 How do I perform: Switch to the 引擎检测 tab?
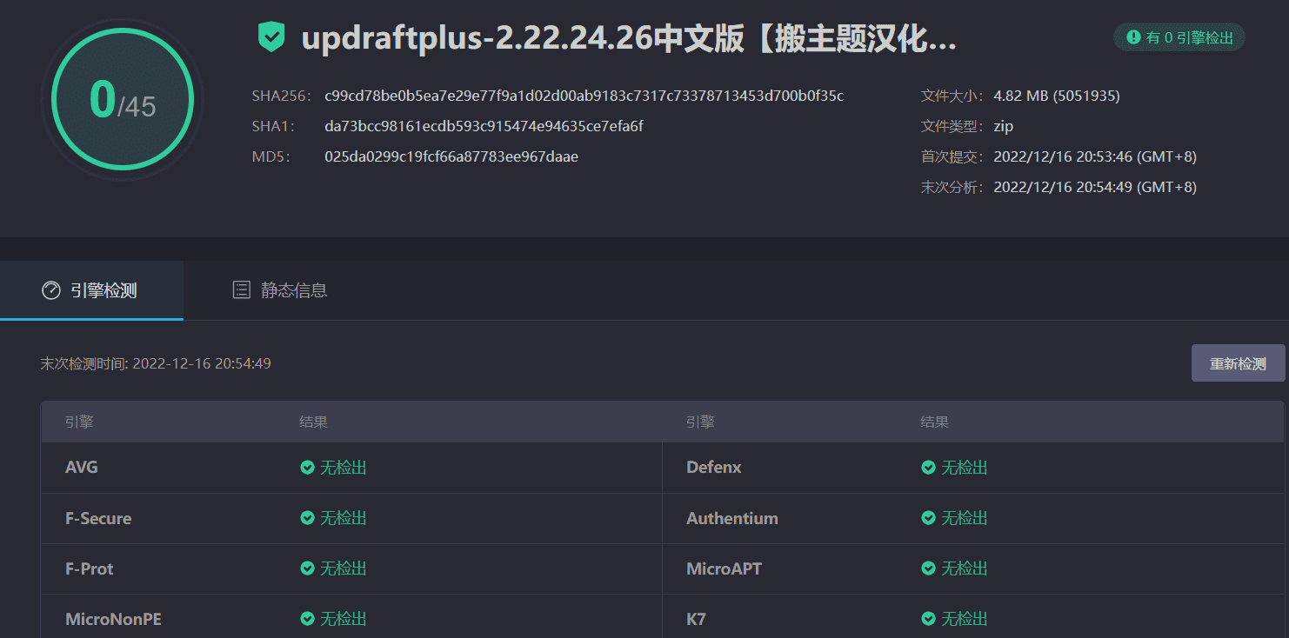(91, 290)
